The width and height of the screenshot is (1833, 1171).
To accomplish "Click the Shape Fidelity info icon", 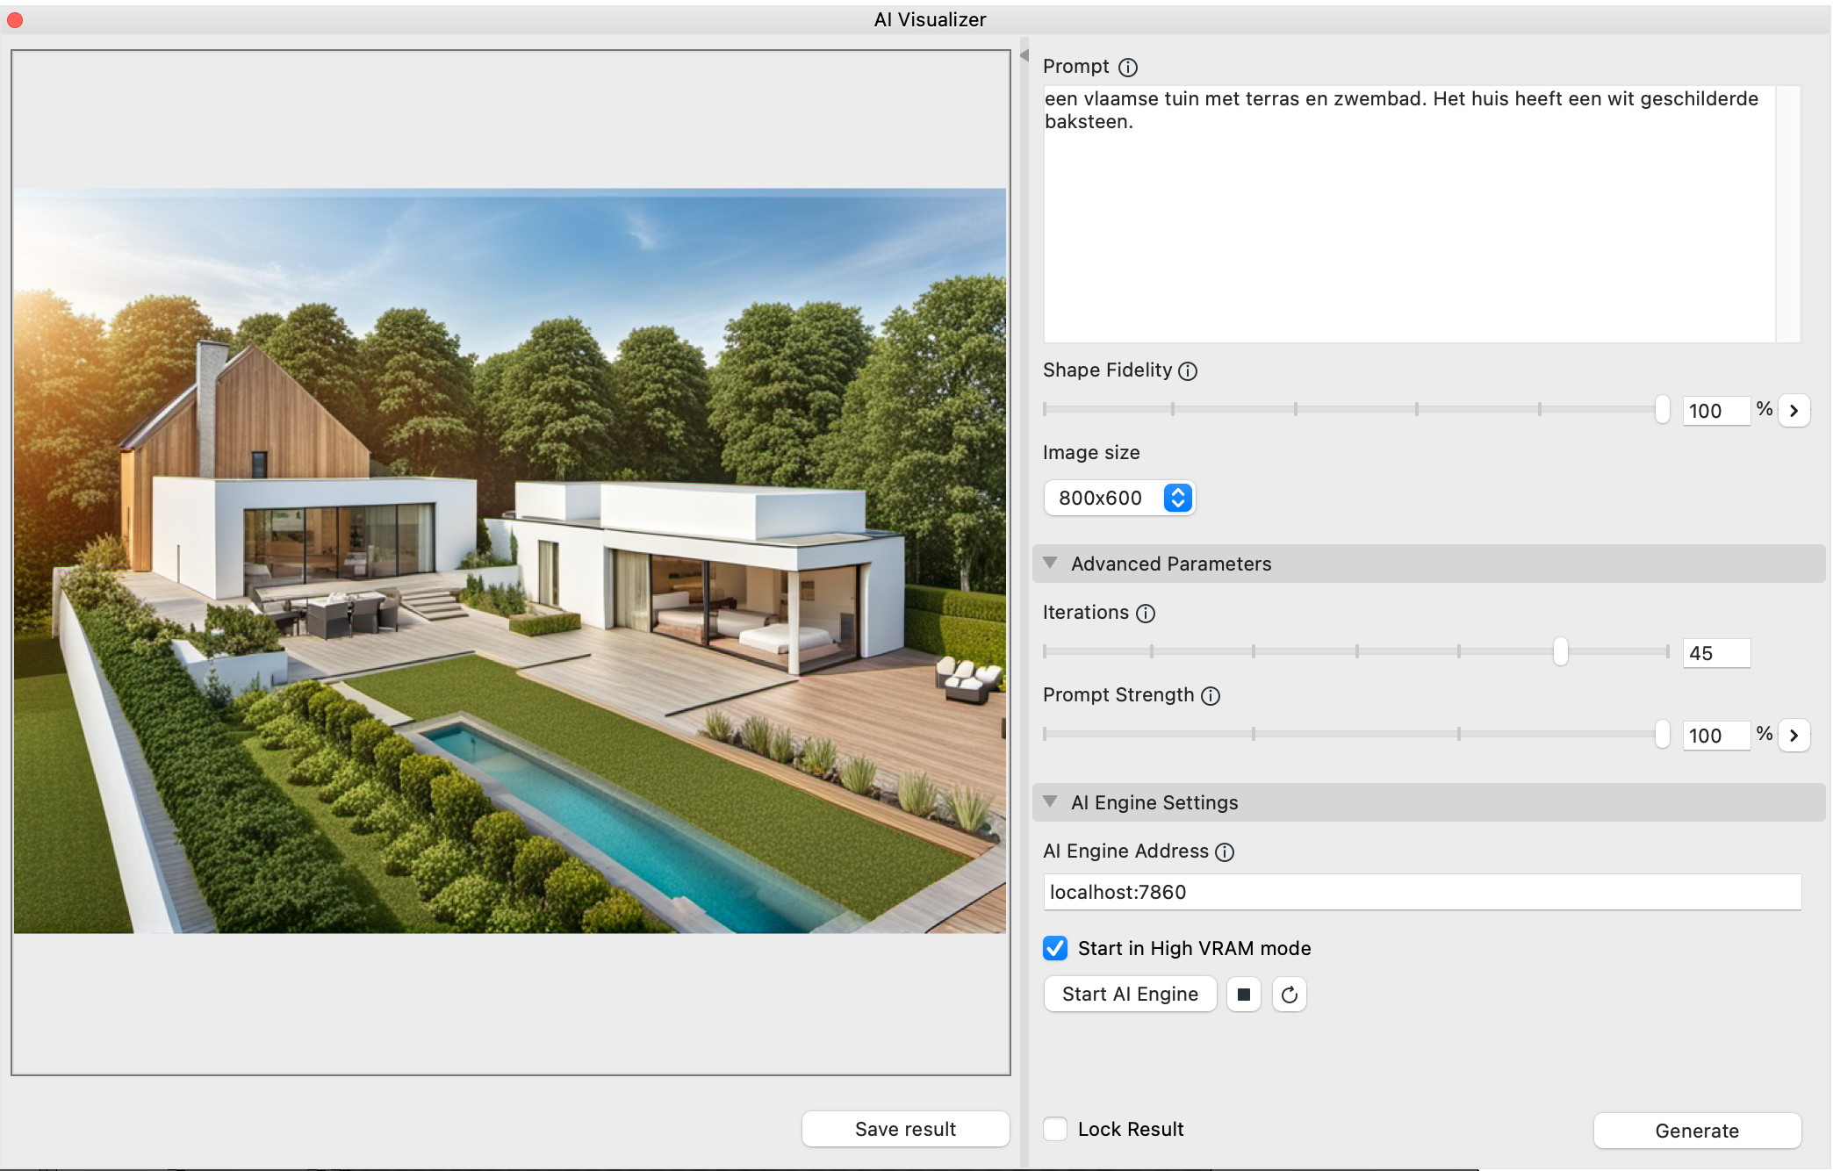I will click(x=1188, y=371).
